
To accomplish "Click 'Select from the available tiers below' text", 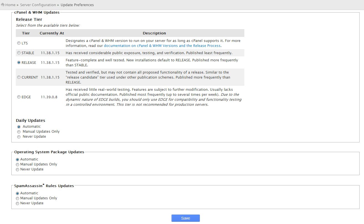I will point(48,25).
